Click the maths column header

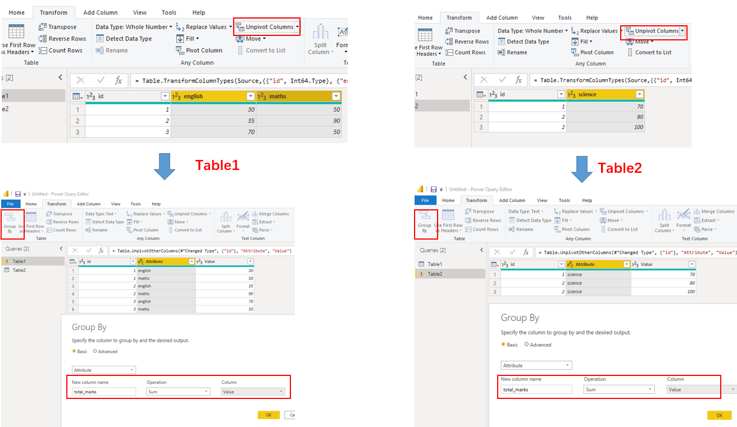(298, 97)
